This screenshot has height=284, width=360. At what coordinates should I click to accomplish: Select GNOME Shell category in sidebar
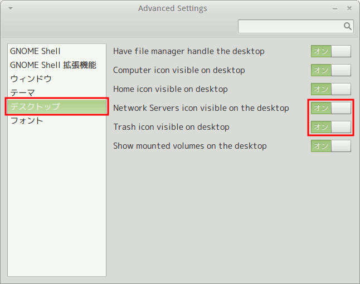coord(35,51)
